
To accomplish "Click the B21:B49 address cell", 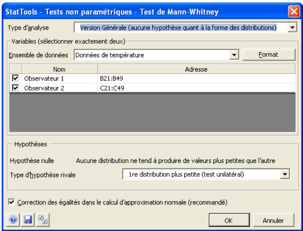I will pyautogui.click(x=197, y=78).
